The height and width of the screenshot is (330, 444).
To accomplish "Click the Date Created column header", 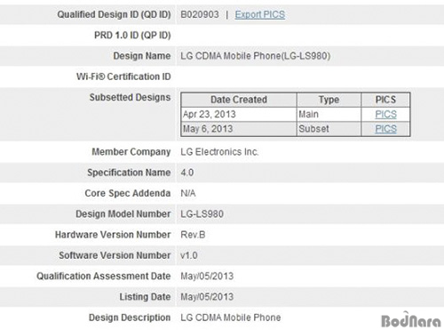I will click(239, 100).
